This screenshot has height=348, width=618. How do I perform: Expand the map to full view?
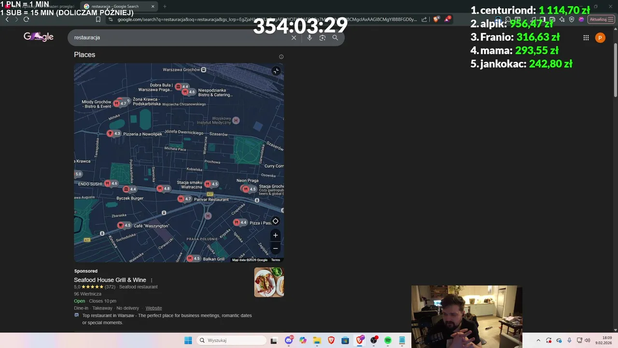[x=276, y=71]
